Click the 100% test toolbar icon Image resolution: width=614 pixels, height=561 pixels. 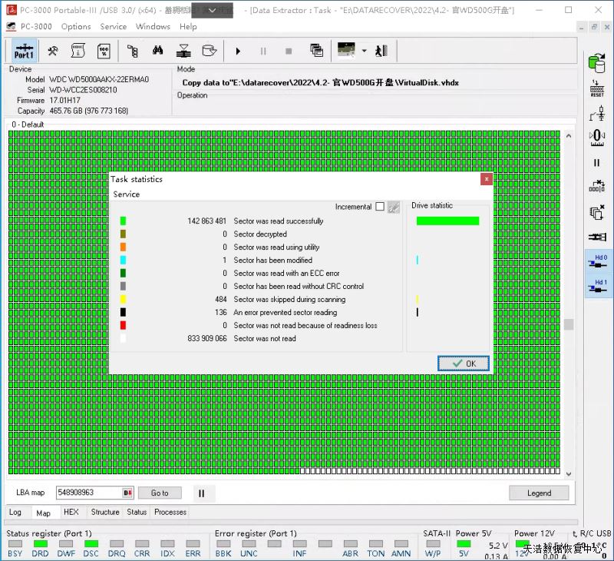coord(104,51)
